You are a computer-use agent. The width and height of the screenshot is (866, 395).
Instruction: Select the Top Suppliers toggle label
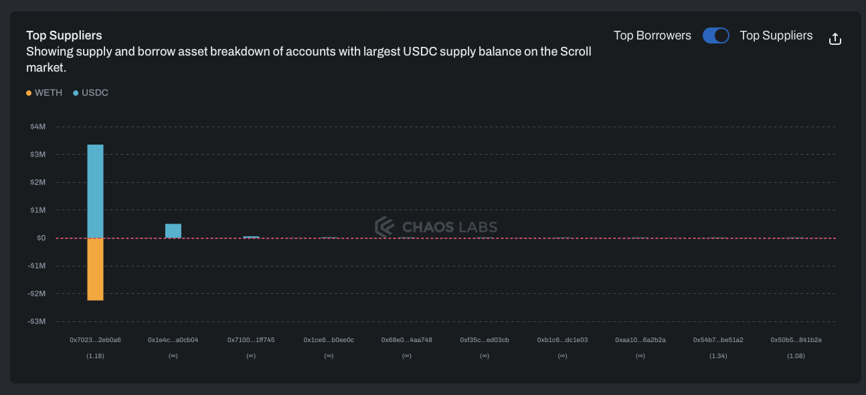point(776,35)
